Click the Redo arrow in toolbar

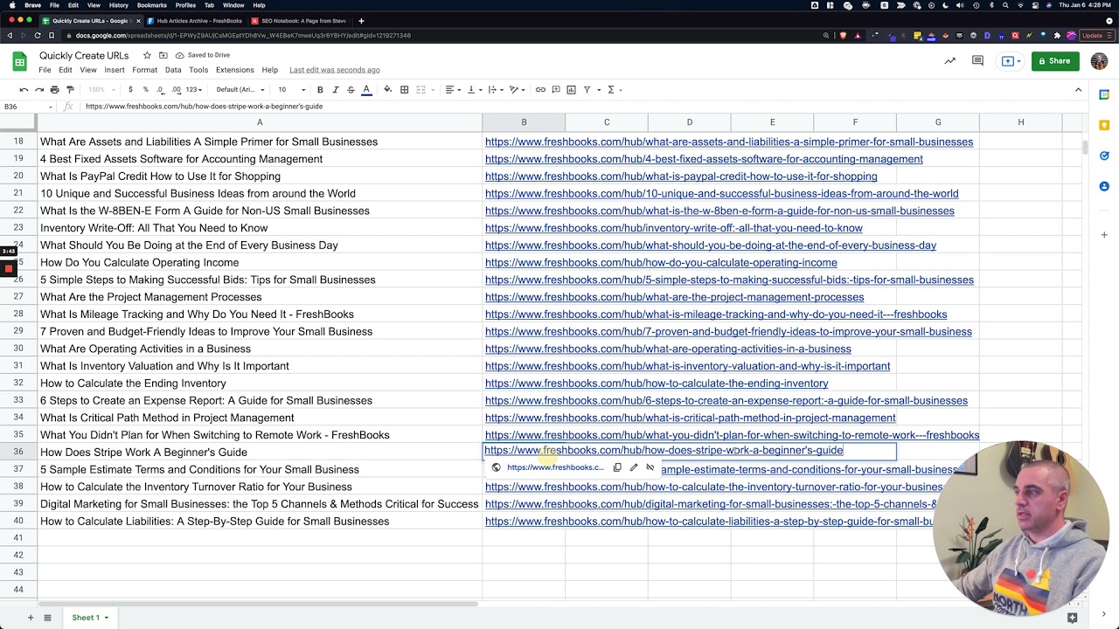point(39,89)
